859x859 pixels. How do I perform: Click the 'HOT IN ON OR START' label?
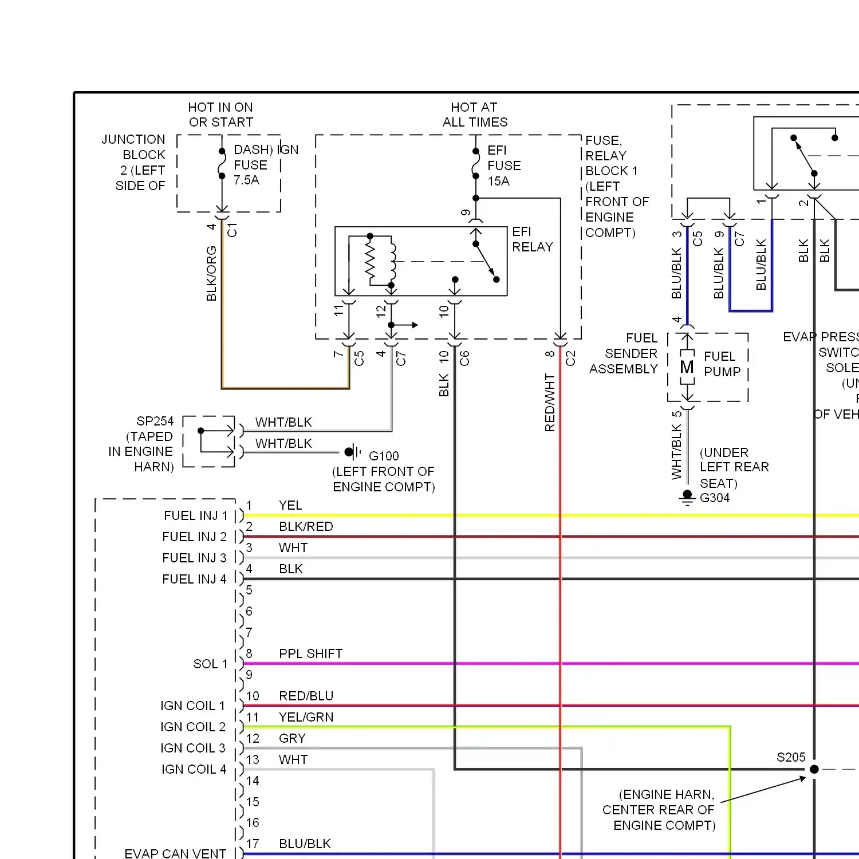click(220, 115)
